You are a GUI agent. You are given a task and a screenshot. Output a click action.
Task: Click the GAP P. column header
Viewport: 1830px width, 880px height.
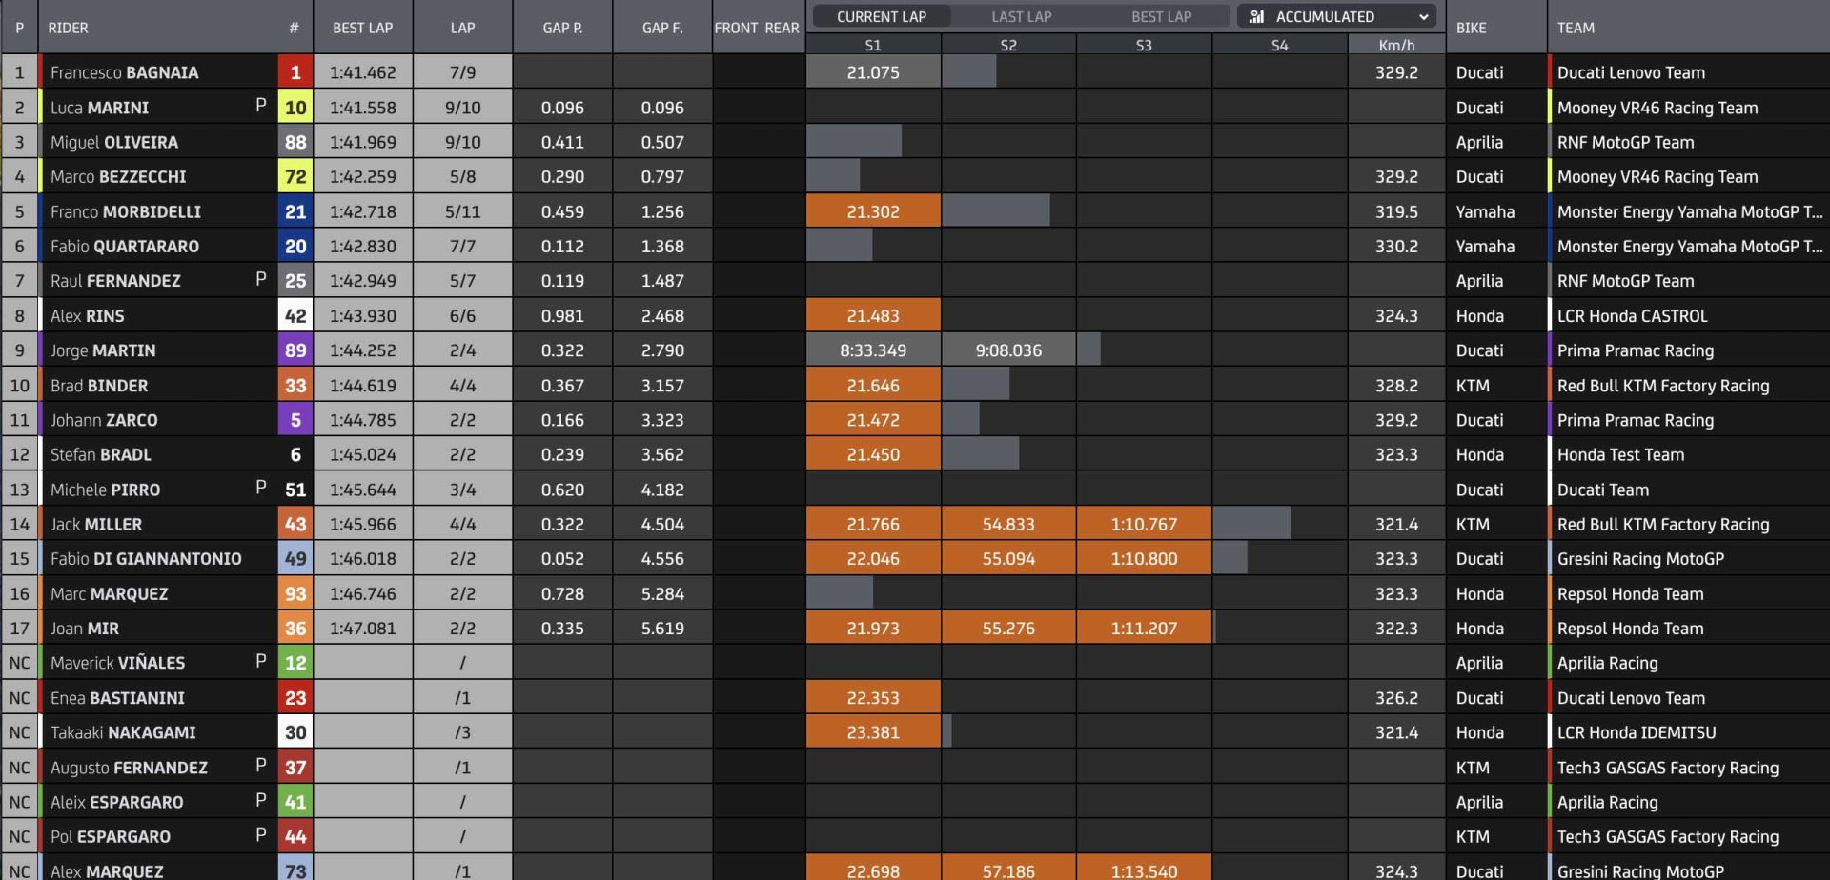[x=562, y=28]
